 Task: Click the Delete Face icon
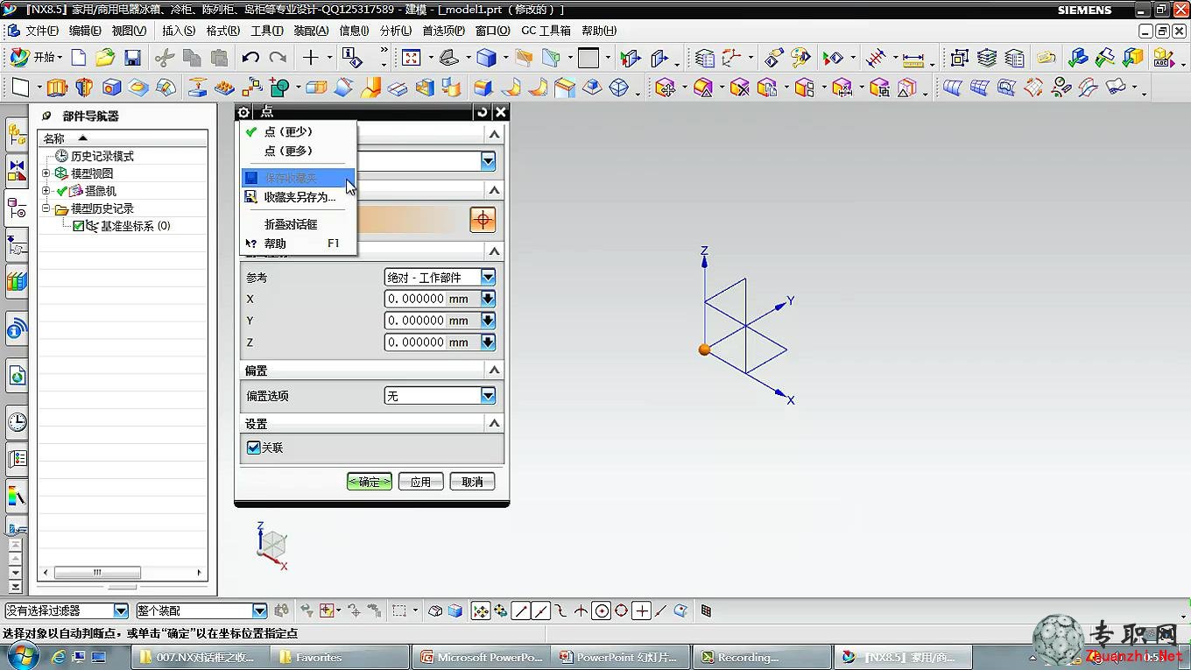pos(740,88)
